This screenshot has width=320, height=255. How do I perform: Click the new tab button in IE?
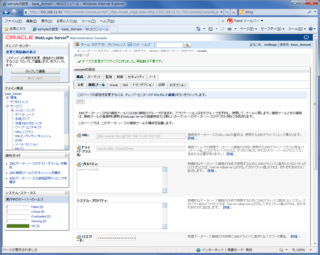coord(114,29)
